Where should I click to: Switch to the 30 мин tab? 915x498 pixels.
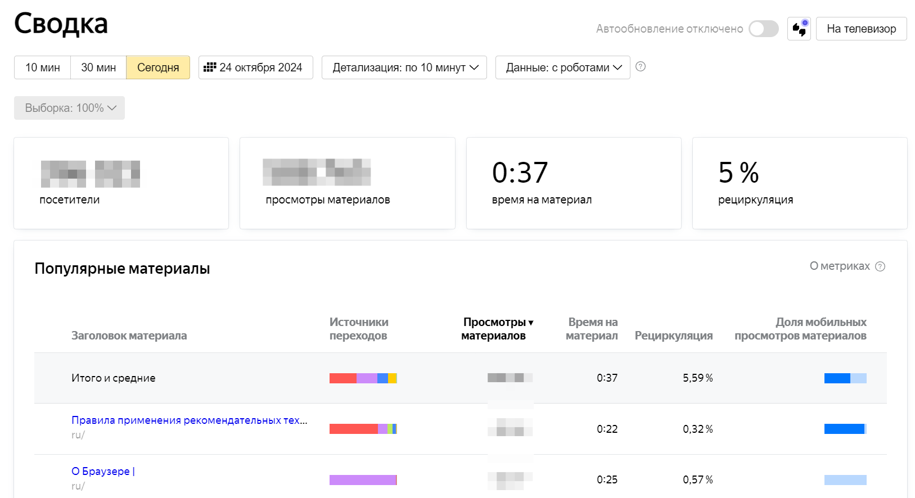point(98,67)
